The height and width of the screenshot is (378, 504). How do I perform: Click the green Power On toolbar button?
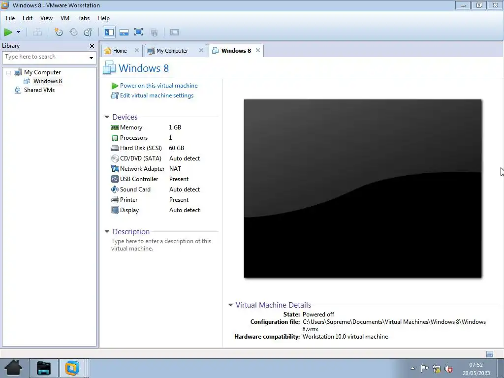[8, 32]
